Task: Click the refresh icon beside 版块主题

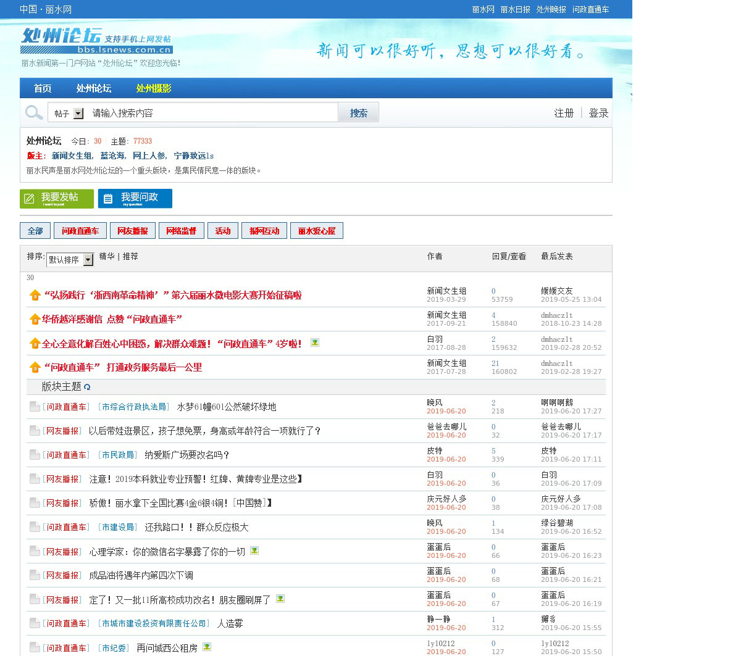Action: click(x=87, y=387)
